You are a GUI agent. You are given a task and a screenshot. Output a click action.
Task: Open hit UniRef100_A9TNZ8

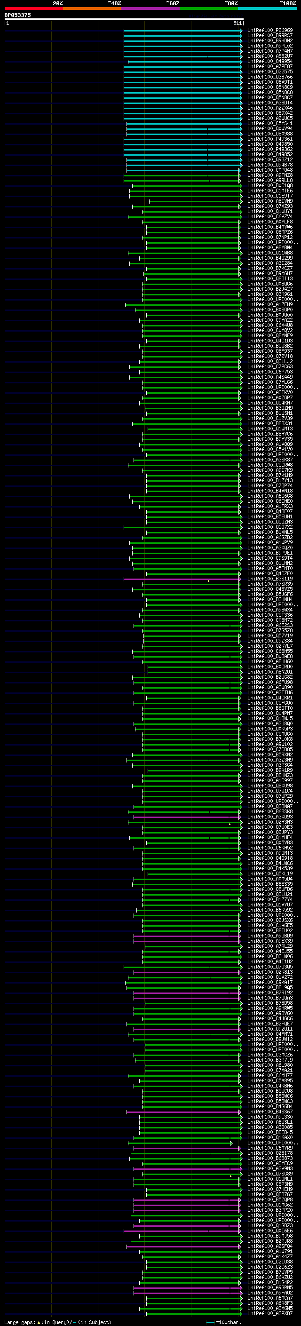click(x=270, y=175)
